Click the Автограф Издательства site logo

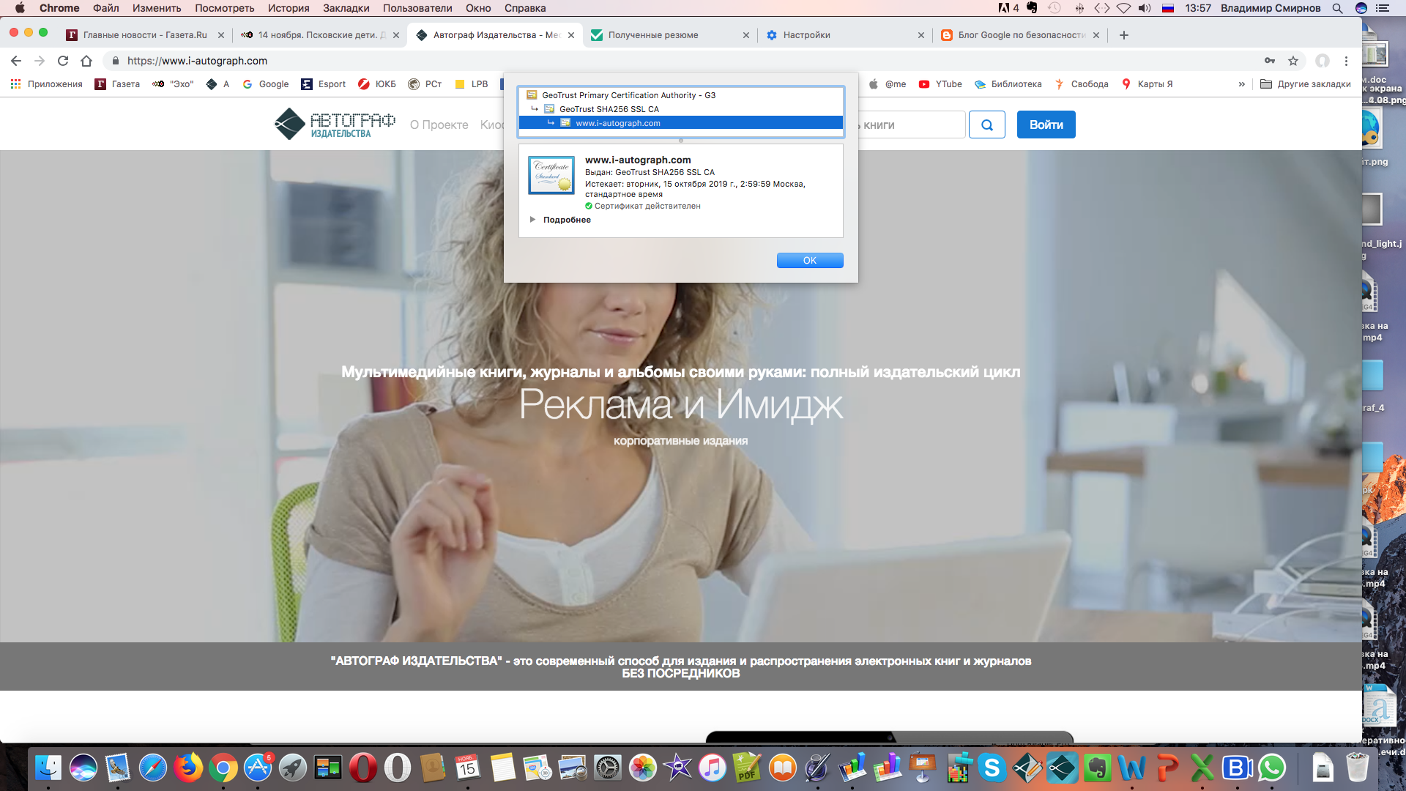[x=334, y=124]
